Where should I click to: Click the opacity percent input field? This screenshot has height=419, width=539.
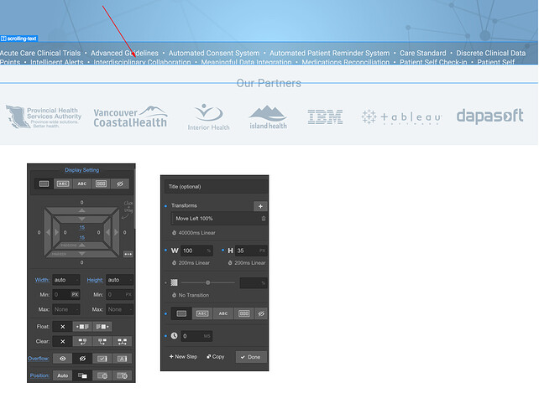[x=254, y=283]
